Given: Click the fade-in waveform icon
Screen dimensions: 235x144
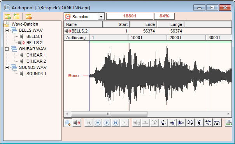Looking at the screenshot, I should 172,123.
